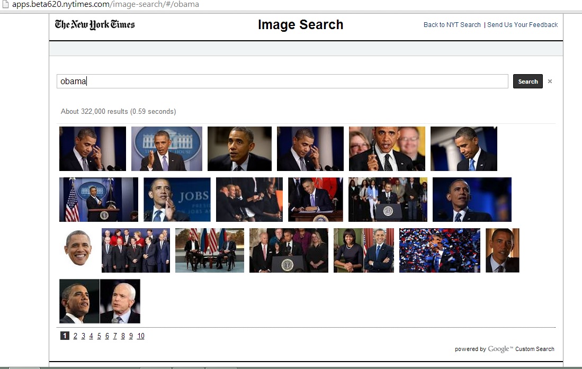Open the thumbnail with podium beside American flag
Screen dimensions: 582x369
point(99,200)
